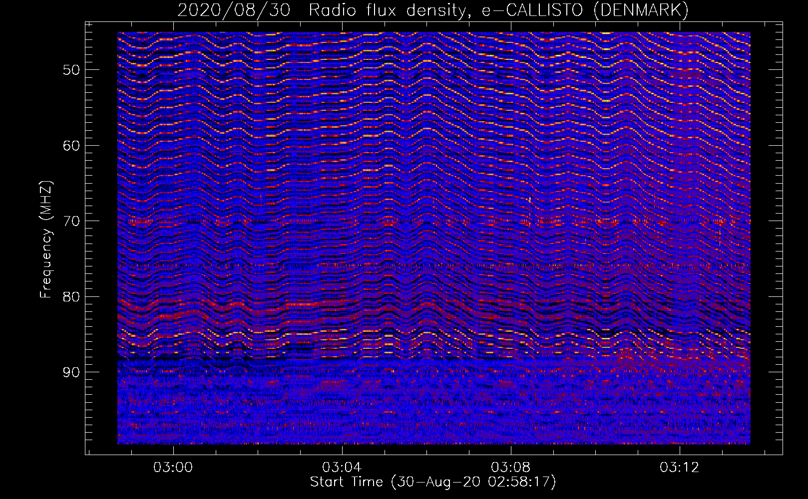Click the 70 frequency tick label
The image size is (808, 499).
71,221
